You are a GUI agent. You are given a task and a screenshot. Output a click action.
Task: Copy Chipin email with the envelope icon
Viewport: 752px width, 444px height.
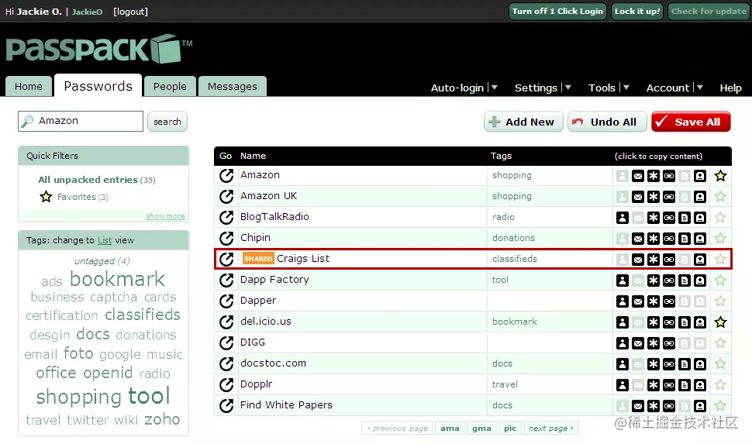[x=638, y=239]
